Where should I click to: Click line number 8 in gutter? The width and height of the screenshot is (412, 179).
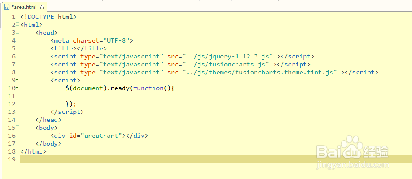(14, 72)
